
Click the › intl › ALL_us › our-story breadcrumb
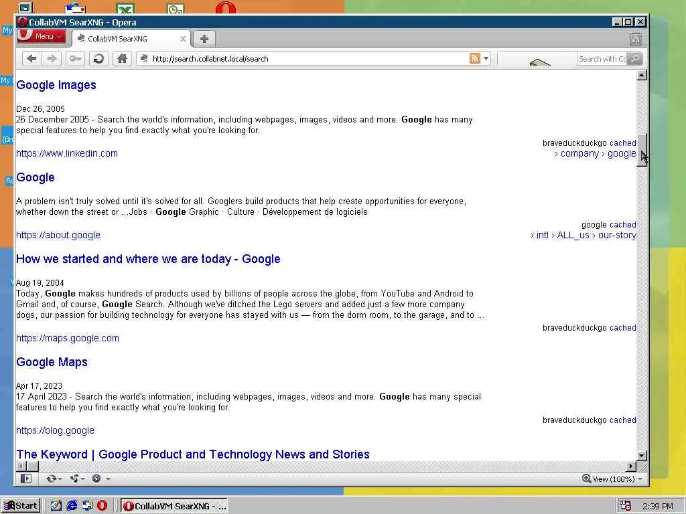[584, 235]
